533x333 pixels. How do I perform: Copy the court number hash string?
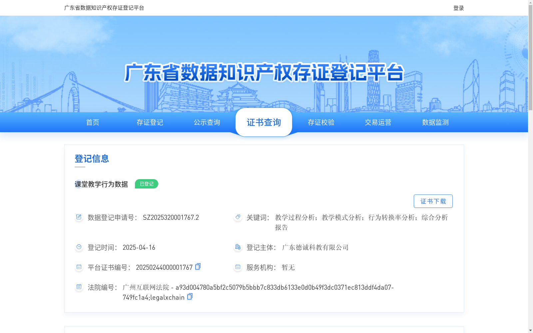click(190, 297)
